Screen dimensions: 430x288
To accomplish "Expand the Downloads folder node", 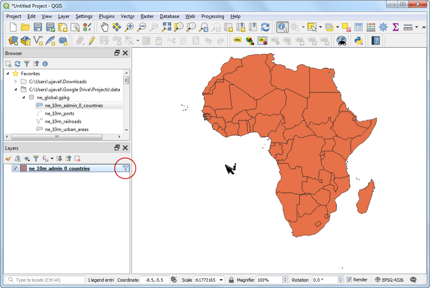I will [16, 82].
